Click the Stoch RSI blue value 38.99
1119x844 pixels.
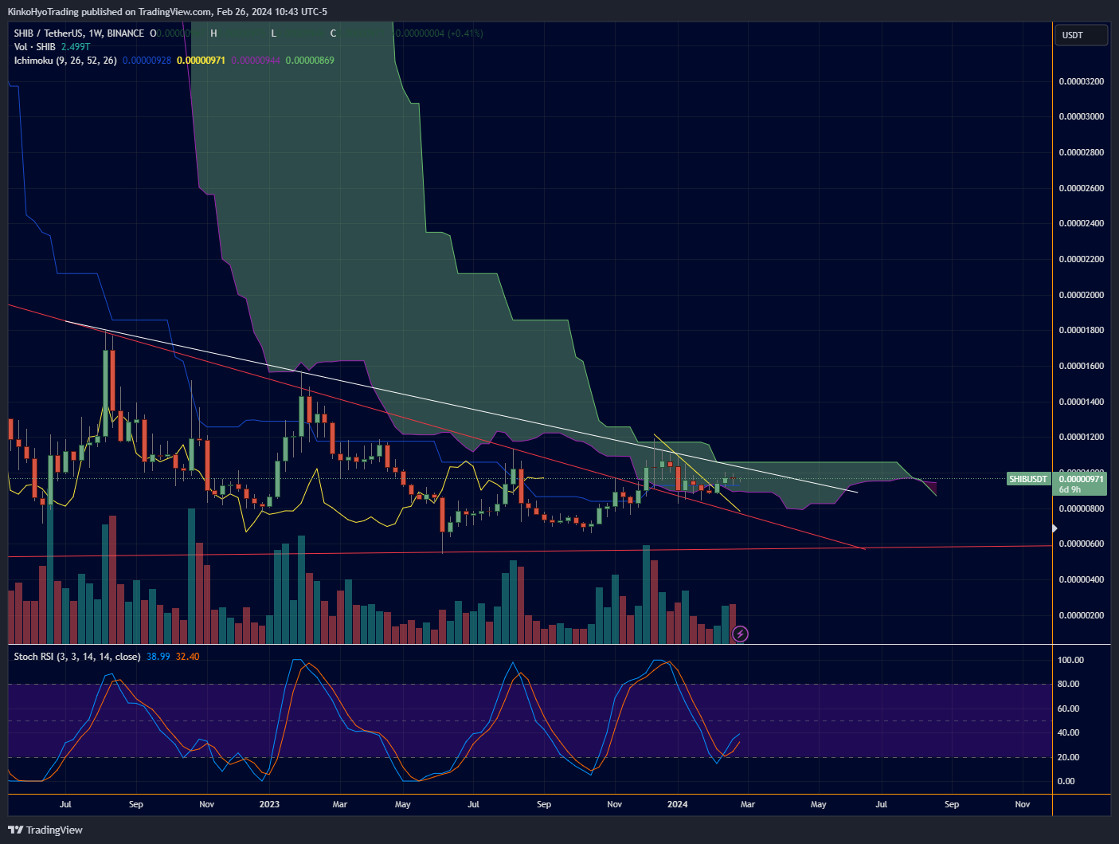[x=158, y=657]
